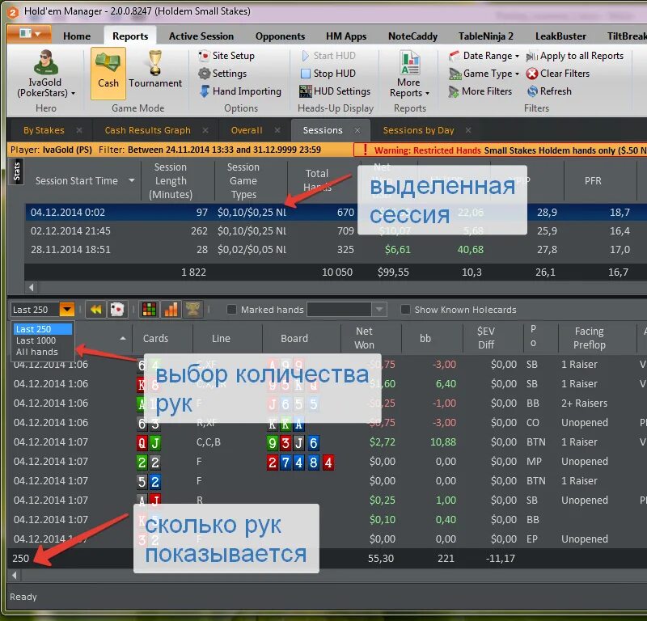
Task: Click the playing cards dice icon
Action: (117, 310)
